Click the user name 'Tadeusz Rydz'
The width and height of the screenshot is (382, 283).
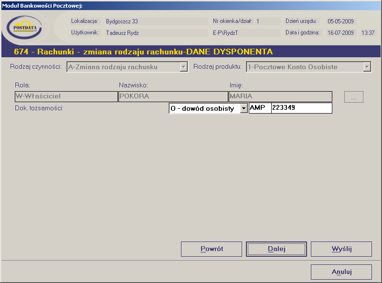click(122, 33)
